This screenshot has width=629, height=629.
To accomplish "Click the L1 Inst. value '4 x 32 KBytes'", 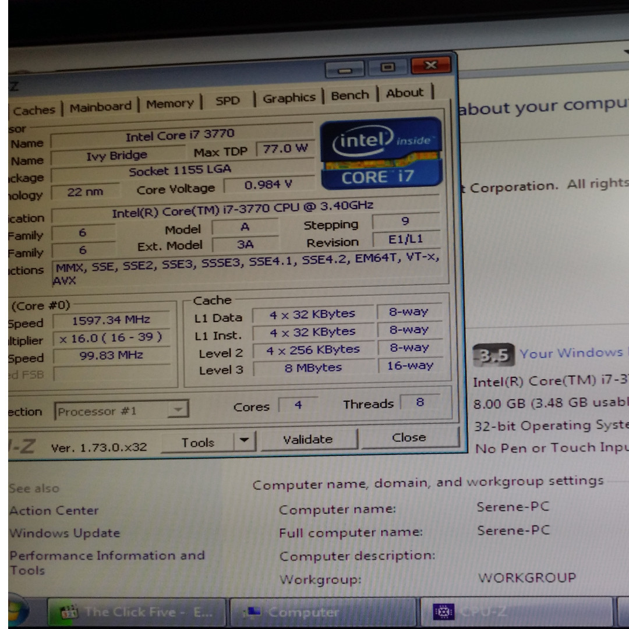I will [313, 332].
